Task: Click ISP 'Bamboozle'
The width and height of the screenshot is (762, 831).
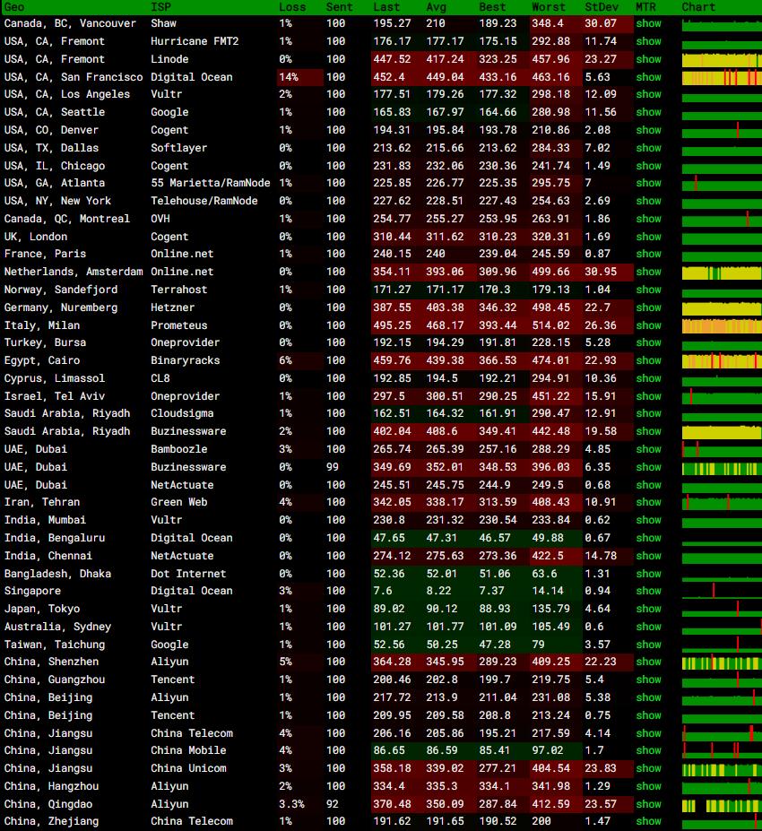Action: point(179,449)
